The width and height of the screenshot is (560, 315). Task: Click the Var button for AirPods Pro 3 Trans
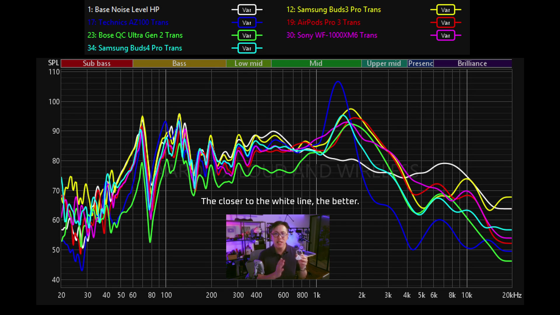click(445, 23)
